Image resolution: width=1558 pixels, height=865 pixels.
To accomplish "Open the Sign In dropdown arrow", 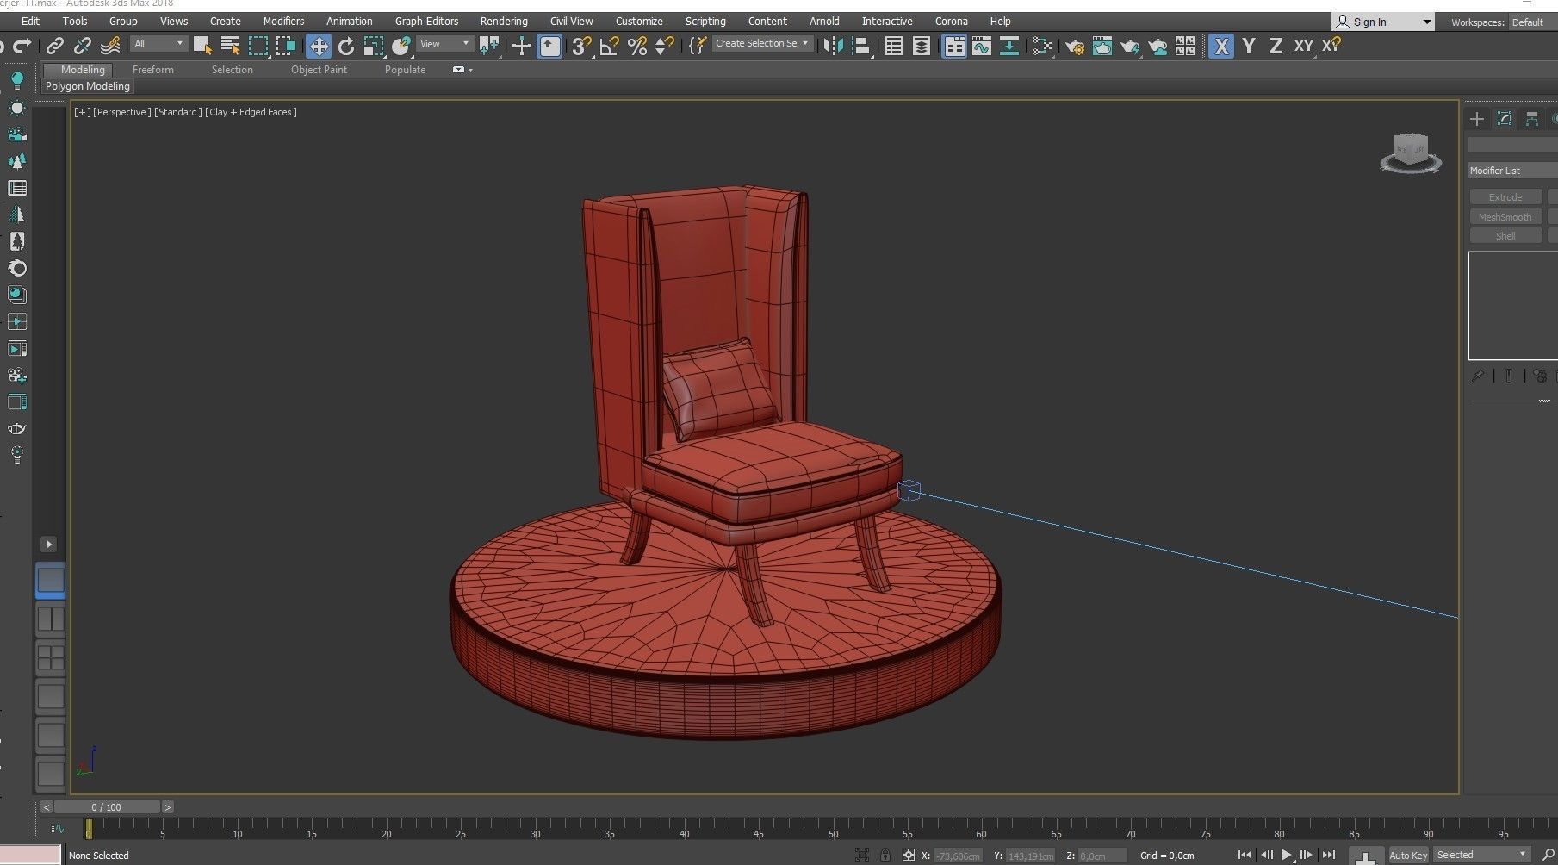I will 1426,22.
